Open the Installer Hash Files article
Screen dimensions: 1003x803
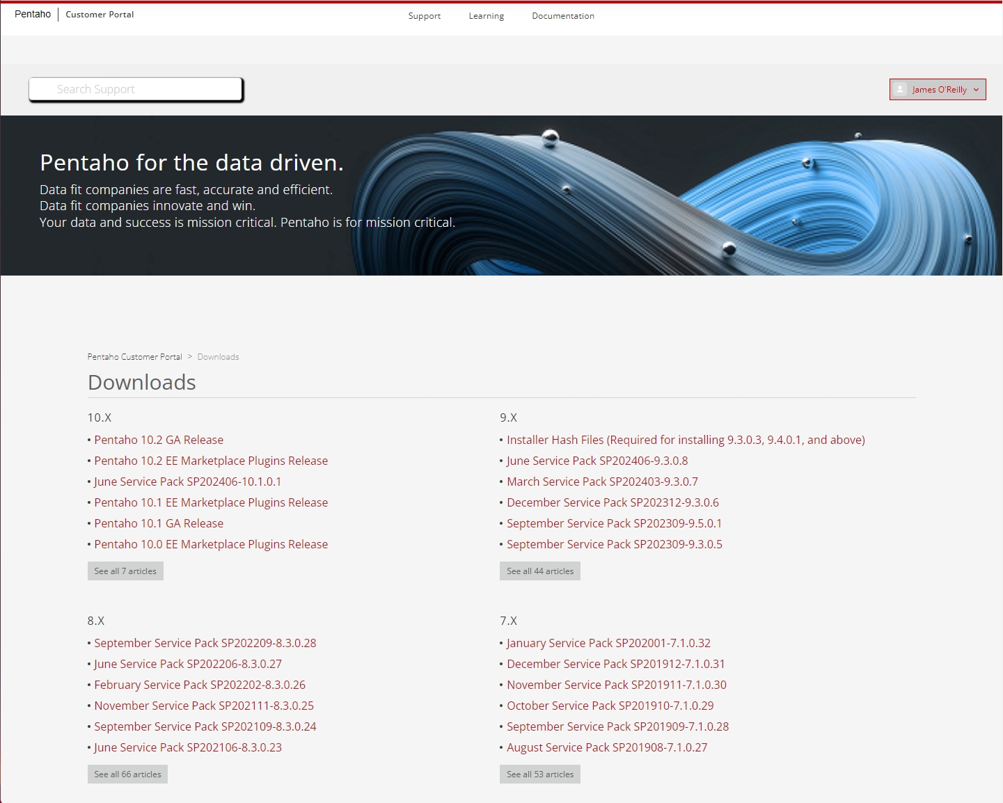685,440
